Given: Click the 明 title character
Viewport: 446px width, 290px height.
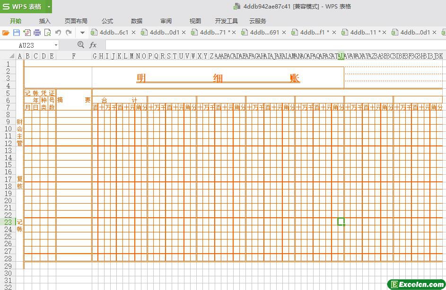Looking at the screenshot, I should 141,78.
